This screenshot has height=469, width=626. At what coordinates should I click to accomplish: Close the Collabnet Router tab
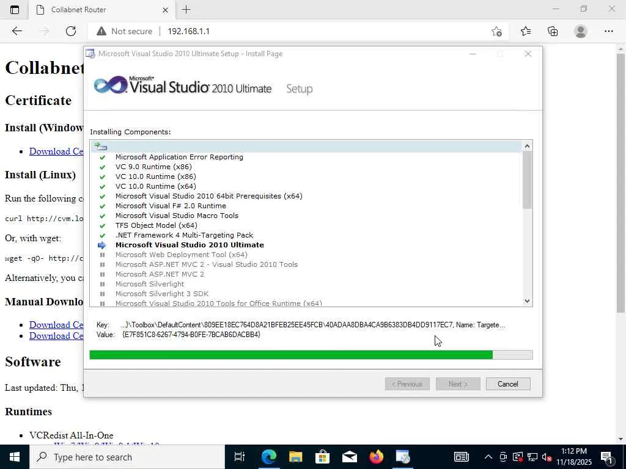pyautogui.click(x=165, y=10)
